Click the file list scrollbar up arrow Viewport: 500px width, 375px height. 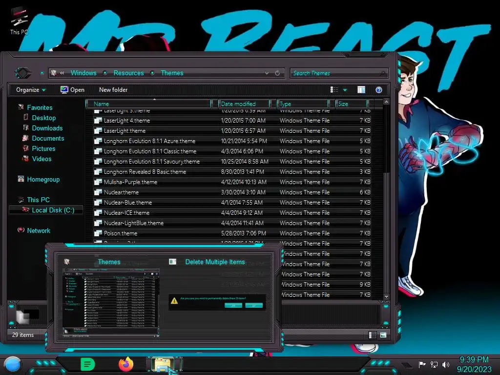pyautogui.click(x=386, y=102)
